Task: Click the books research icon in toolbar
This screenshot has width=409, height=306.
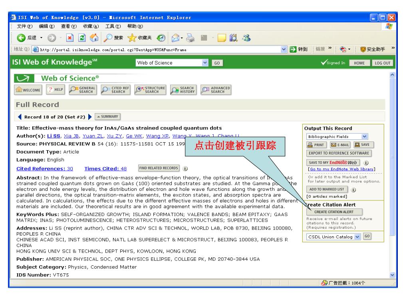Action: [233, 38]
